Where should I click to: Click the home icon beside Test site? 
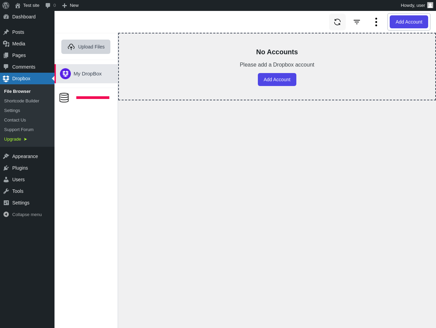coord(18,5)
